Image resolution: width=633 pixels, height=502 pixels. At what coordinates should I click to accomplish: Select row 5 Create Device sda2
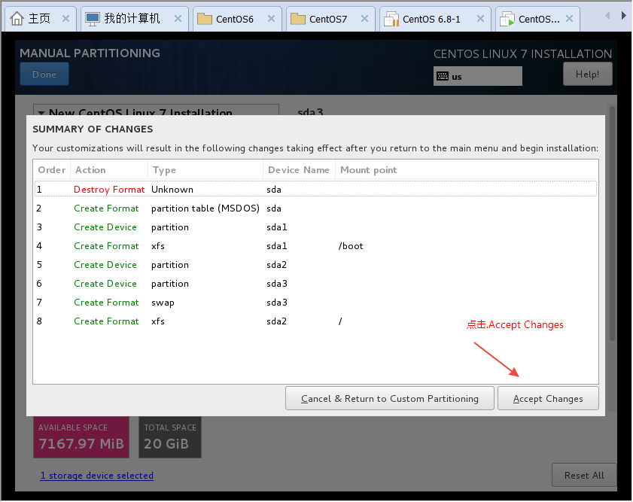coord(315,265)
